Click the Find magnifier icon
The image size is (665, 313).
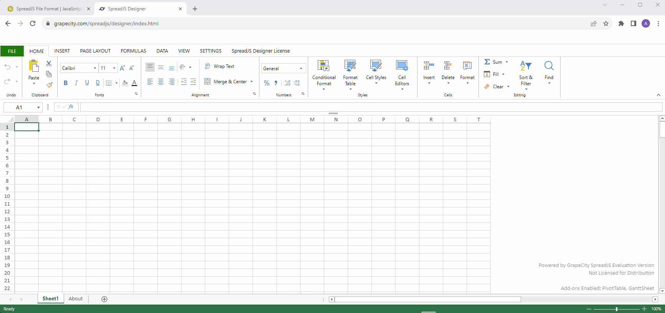(x=549, y=66)
